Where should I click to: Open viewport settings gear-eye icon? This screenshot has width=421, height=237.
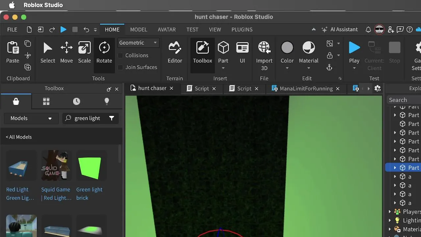(x=378, y=89)
